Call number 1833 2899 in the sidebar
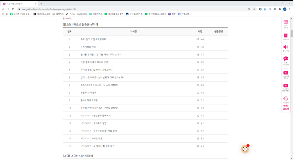Screen dimensions: 293x160 [x=286, y=107]
